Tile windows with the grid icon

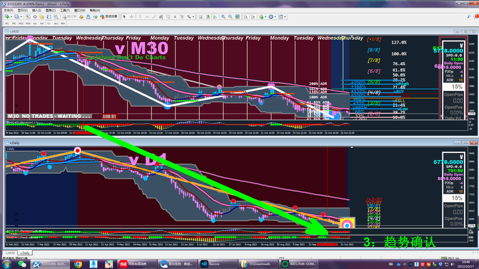click(237, 17)
